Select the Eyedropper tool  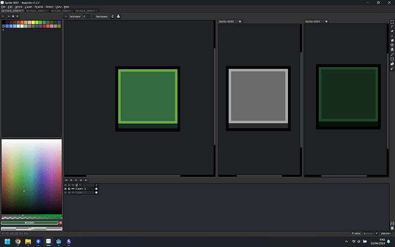click(392, 36)
